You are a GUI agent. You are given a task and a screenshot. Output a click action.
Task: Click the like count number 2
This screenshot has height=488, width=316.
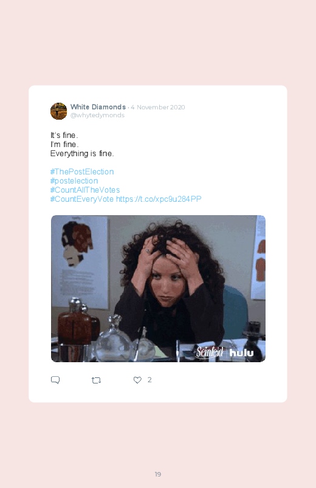point(149,380)
